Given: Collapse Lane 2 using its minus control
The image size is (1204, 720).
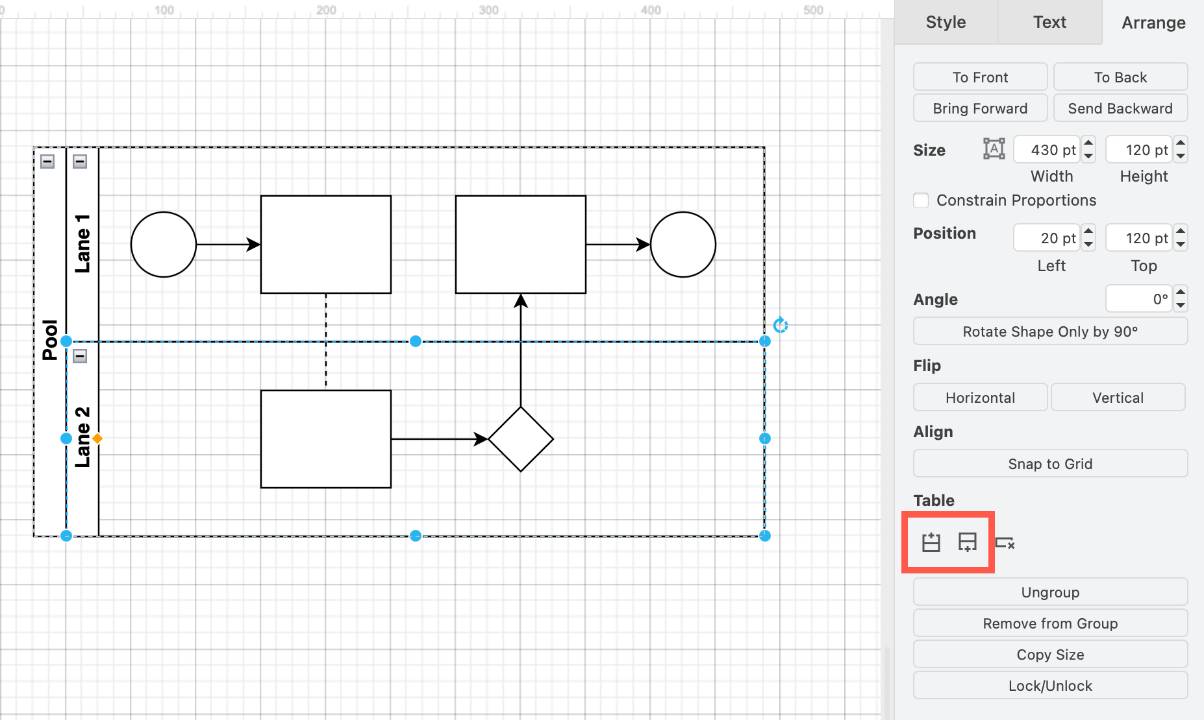Looking at the screenshot, I should tap(79, 355).
